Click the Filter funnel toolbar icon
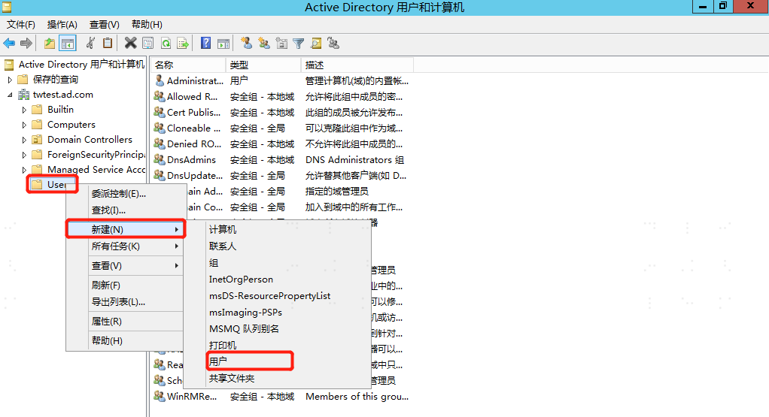Screen dimensions: 769x417 (x=298, y=44)
